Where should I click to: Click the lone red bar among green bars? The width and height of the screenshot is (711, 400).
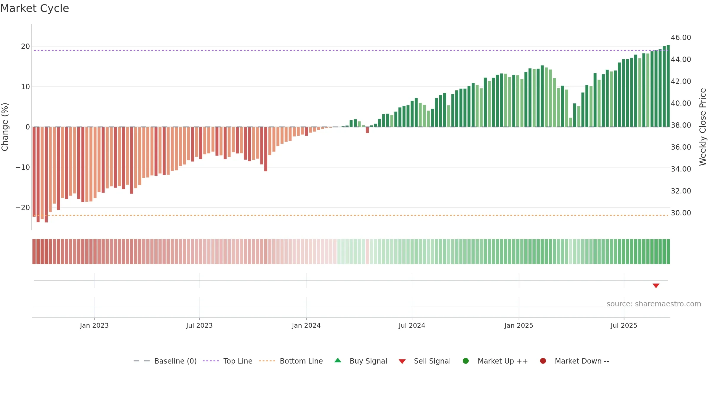pos(367,130)
